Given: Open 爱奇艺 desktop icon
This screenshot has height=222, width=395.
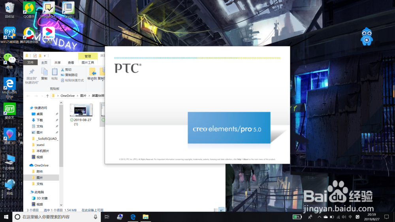Looking at the screenshot, I should tap(9, 111).
